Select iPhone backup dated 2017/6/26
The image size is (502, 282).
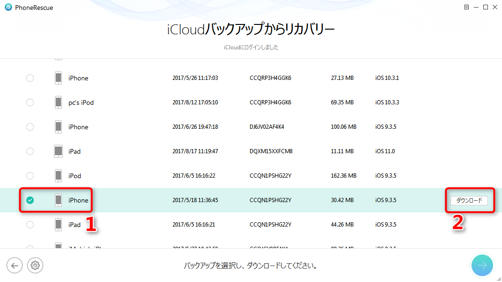[x=30, y=127]
